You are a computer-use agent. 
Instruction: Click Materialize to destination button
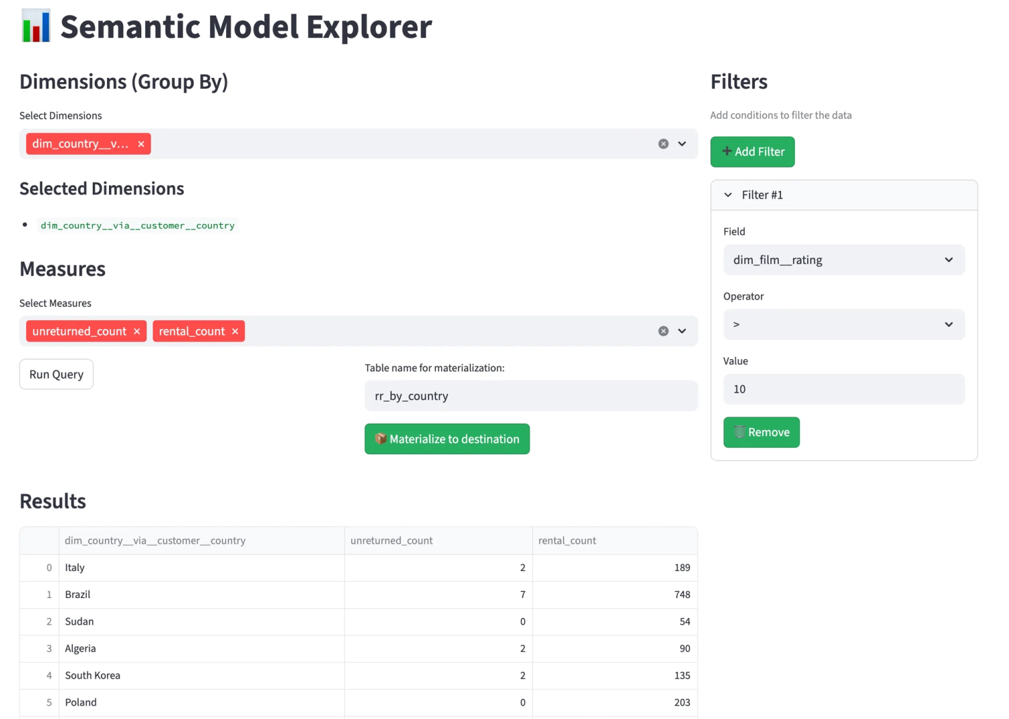[447, 439]
